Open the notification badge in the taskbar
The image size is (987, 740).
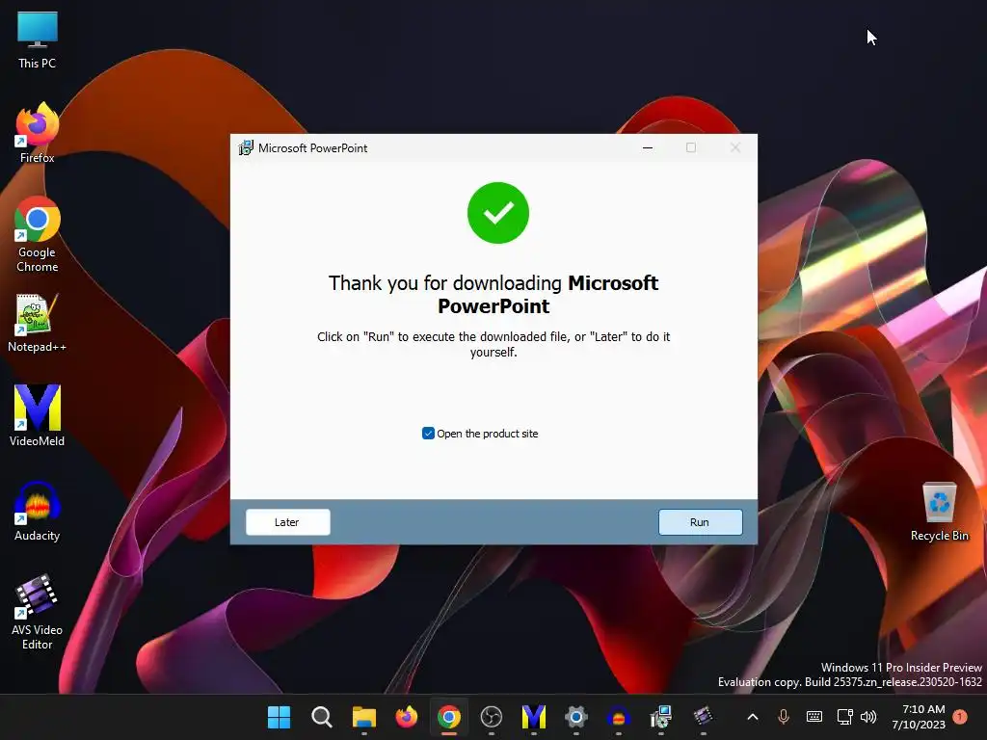pos(960,717)
